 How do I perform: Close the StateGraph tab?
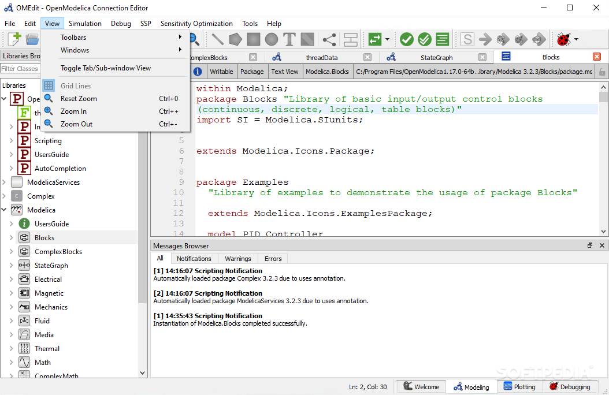(x=482, y=57)
